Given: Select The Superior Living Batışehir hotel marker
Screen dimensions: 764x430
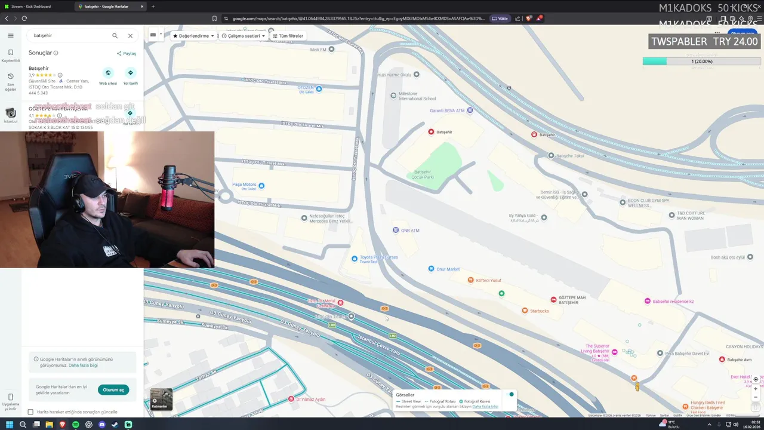Looking at the screenshot, I should tap(615, 352).
